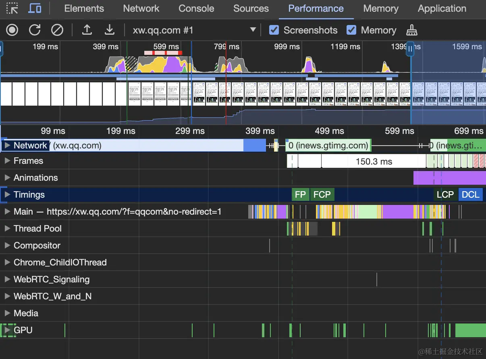Click the Thread Pool label
The width and height of the screenshot is (486, 359).
click(37, 228)
